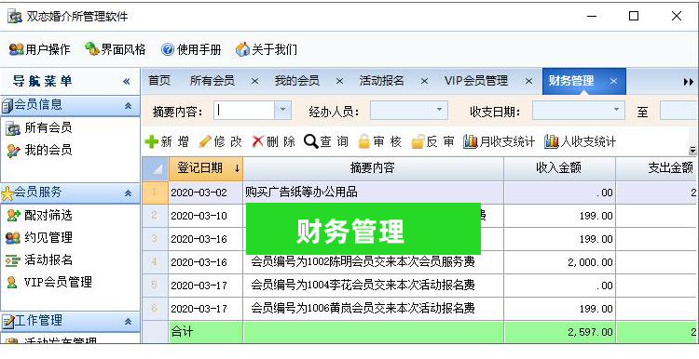Open 约见管理 from the sidebar

click(x=48, y=238)
